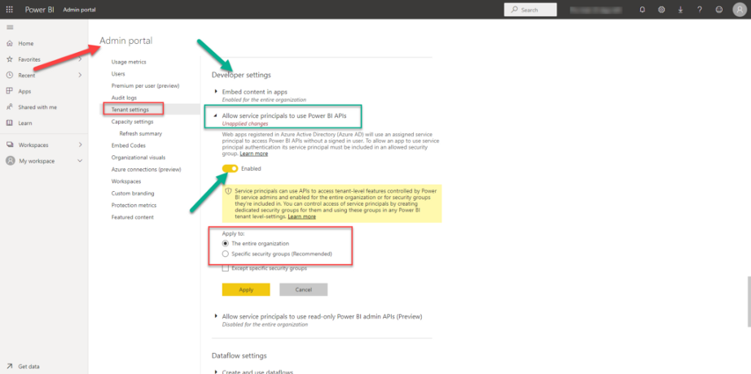Click the Learn book icon
Screen dimensions: 751x374
click(x=10, y=123)
